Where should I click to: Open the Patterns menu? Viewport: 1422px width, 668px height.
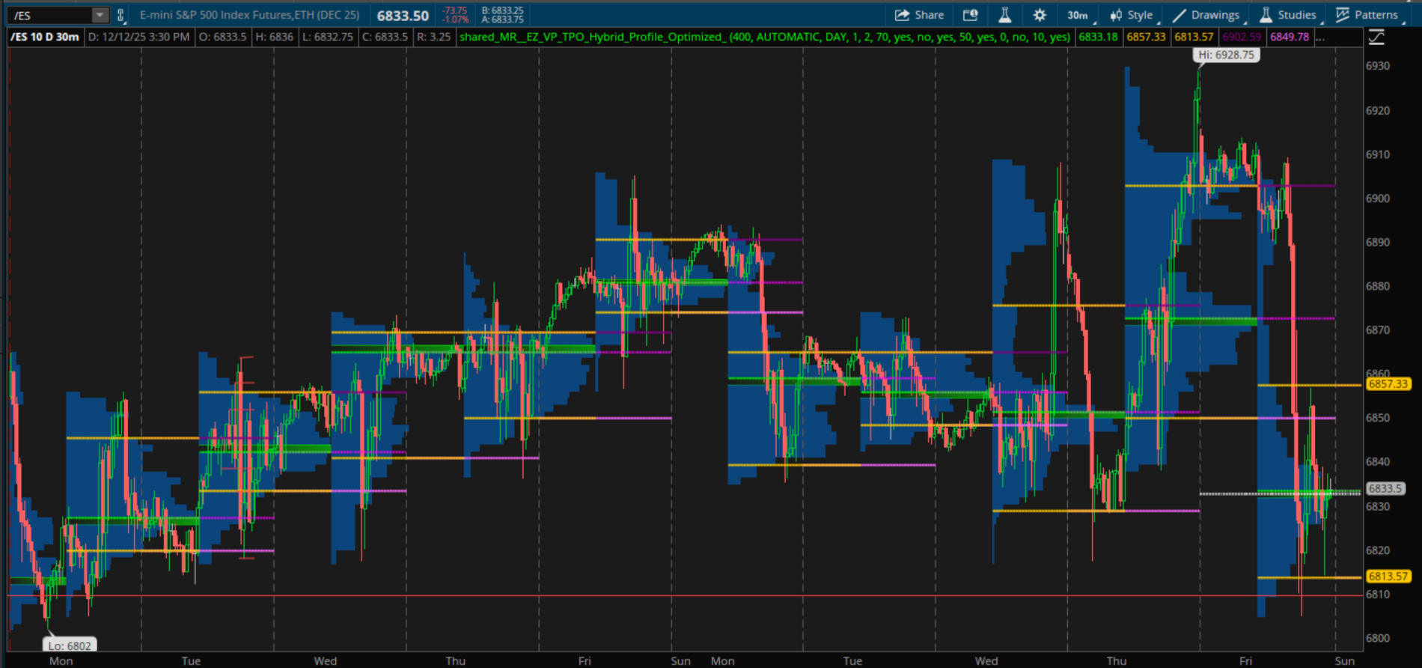point(1367,15)
